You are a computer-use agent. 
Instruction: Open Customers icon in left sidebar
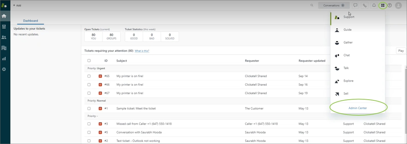click(x=4, y=37)
